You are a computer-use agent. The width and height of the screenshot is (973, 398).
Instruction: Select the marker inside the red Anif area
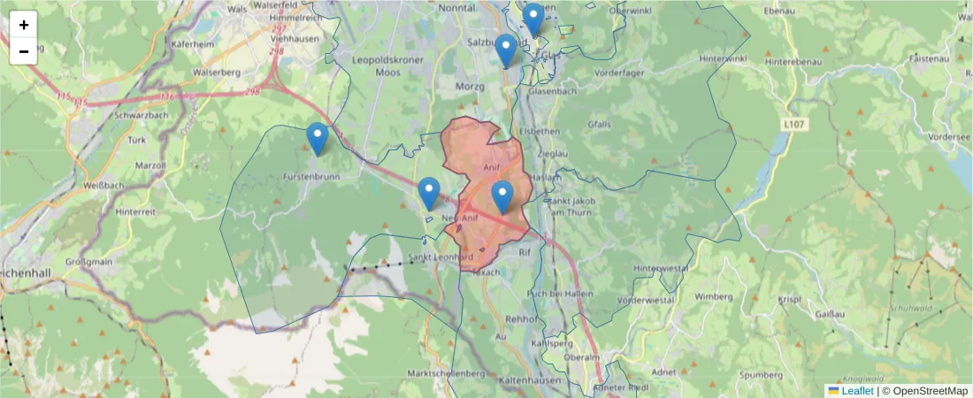click(502, 197)
